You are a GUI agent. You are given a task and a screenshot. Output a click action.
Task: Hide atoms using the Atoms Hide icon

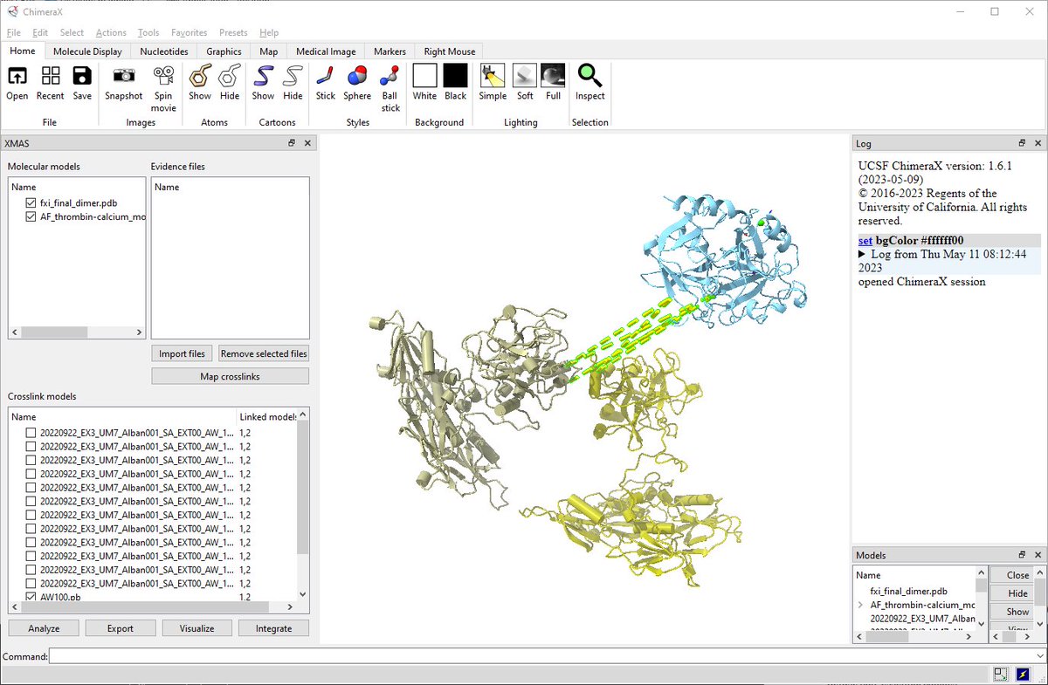(x=230, y=77)
